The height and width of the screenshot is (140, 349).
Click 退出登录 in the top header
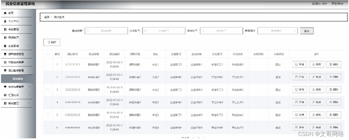(x=337, y=4)
